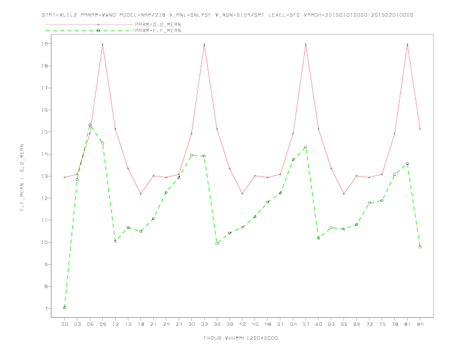
Task: Click x-axis tick label 42
Action: 242,324
